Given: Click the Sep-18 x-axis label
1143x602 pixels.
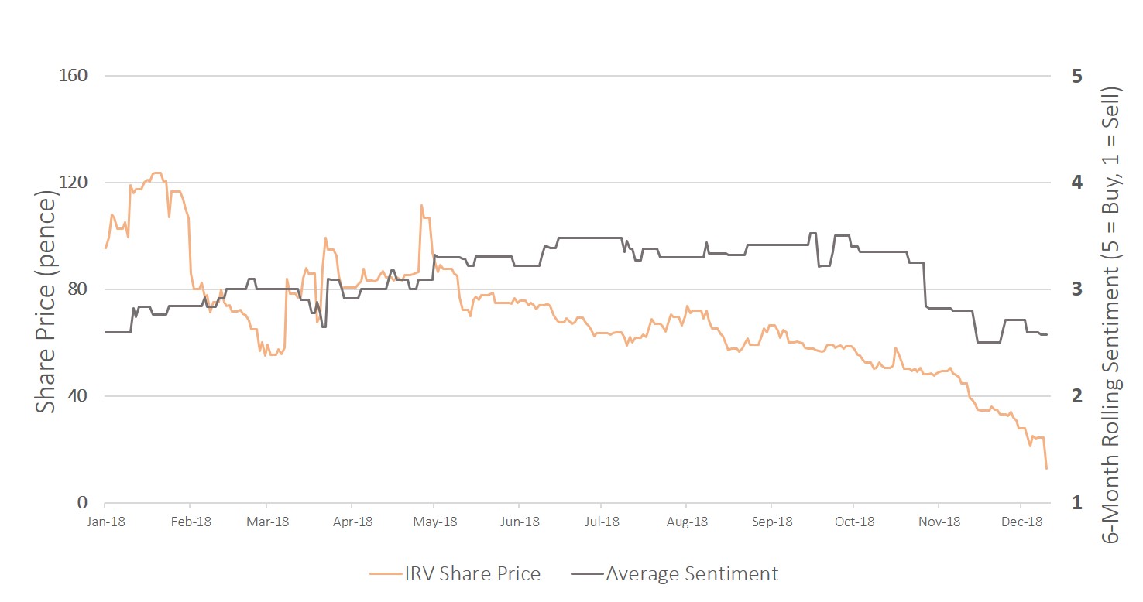Looking at the screenshot, I should 772,522.
